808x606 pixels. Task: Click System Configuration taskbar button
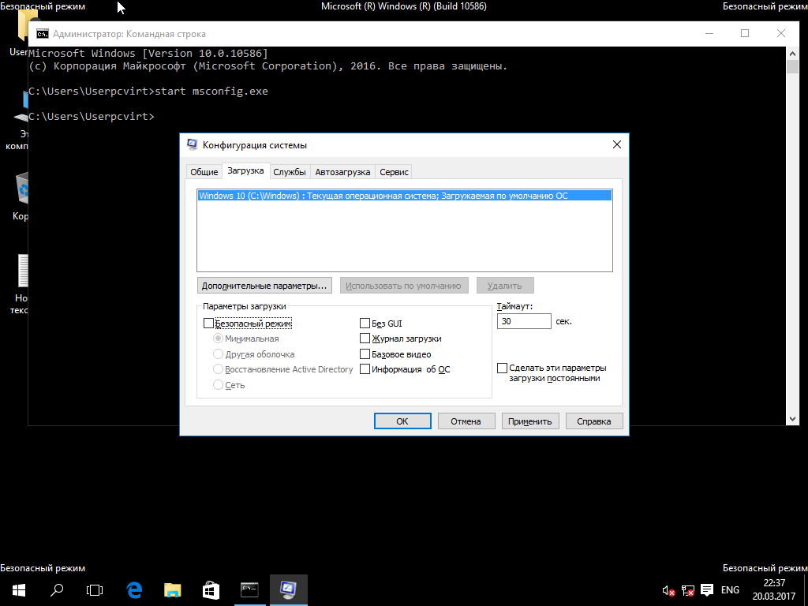coord(288,590)
